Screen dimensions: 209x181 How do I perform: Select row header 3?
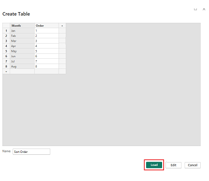pos(6,41)
